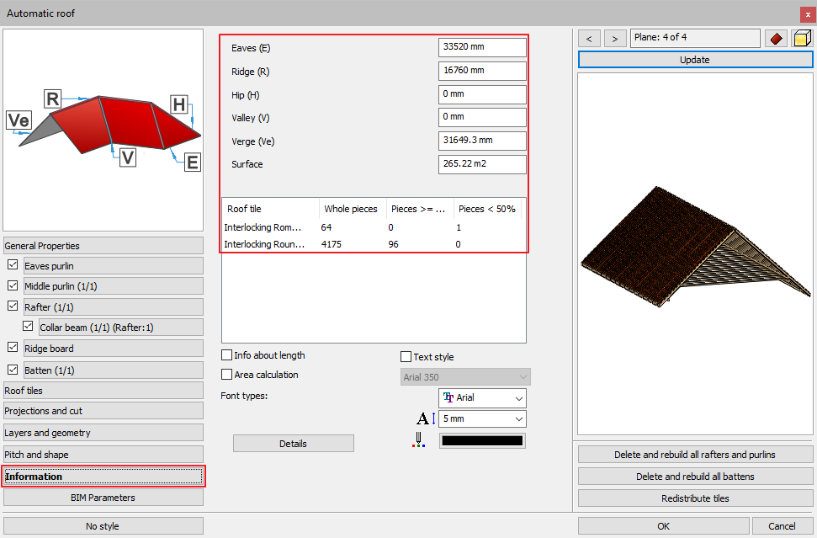Click Delete and rebuild all battens
817x538 pixels.
694,477
